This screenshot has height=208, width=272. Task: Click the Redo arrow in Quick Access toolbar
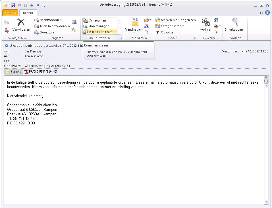pos(26,6)
